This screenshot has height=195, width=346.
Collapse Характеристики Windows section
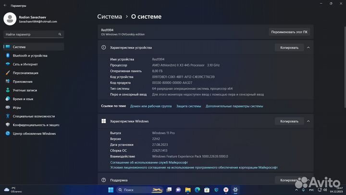coord(308,121)
